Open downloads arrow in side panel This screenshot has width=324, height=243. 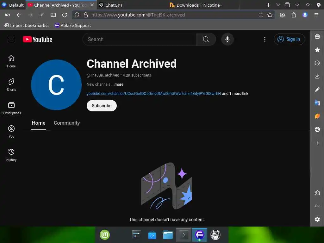click(x=317, y=76)
